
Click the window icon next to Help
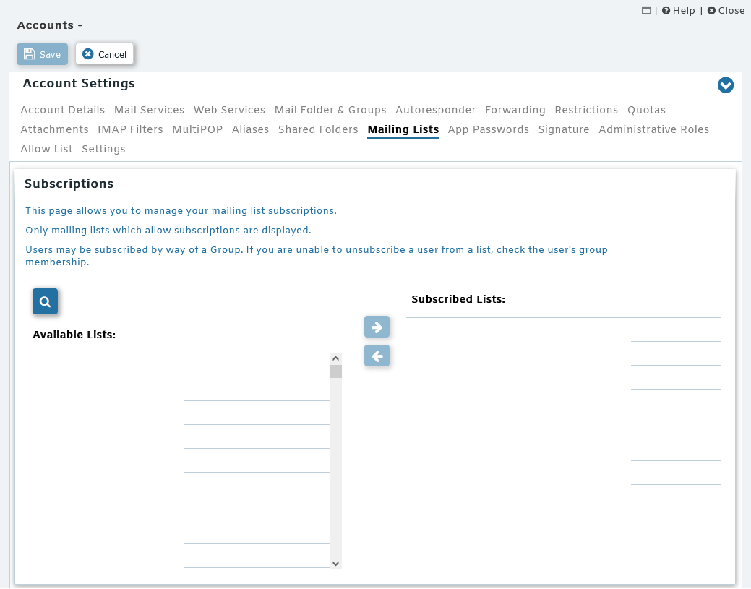(x=646, y=11)
